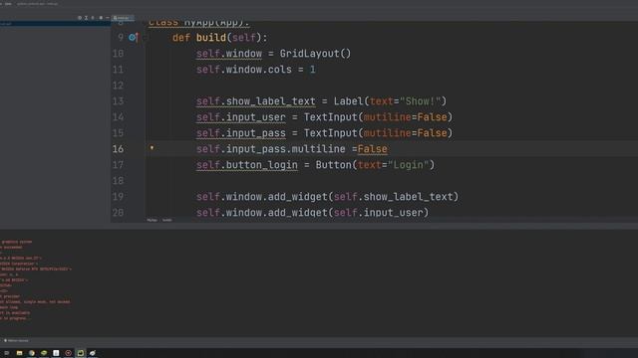Image resolution: width=638 pixels, height=358 pixels.
Task: Collapse all items in project panel toolbar
Action: tap(93, 18)
